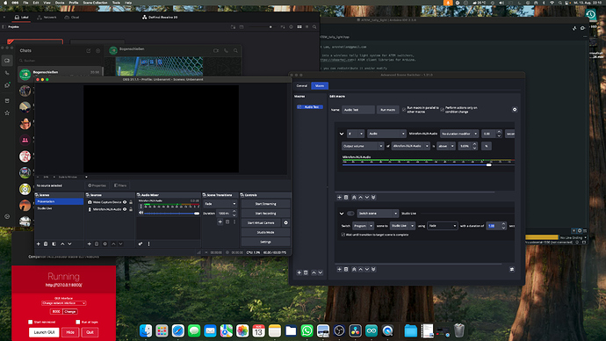The width and height of the screenshot is (606, 341).
Task: Open virtual camera settings gear
Action: pyautogui.click(x=286, y=222)
